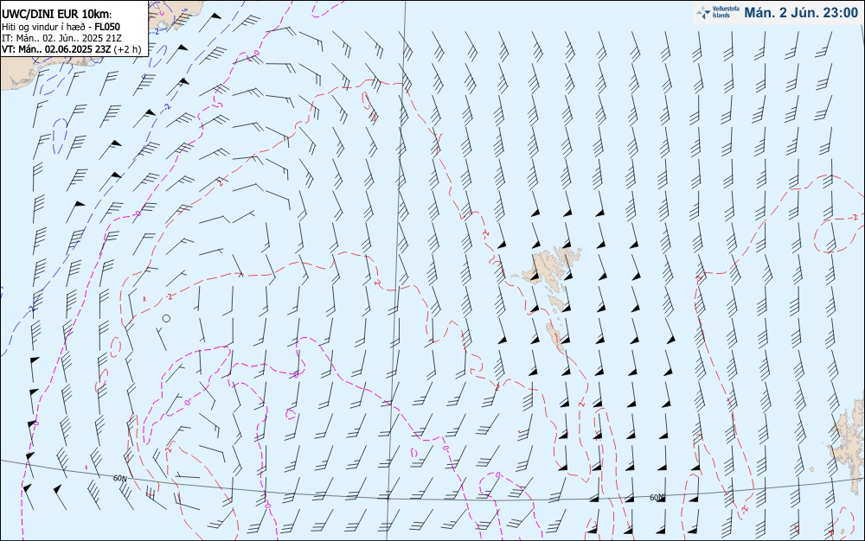Click the 'IT: Mán.. 02. Jún.. 2025 21Z' line
Screen dimensions: 865x541
[x=61, y=38]
